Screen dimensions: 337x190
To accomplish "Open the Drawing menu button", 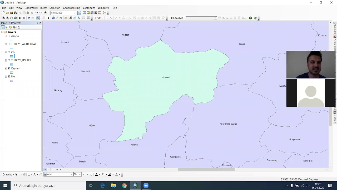I will pyautogui.click(x=8, y=174).
